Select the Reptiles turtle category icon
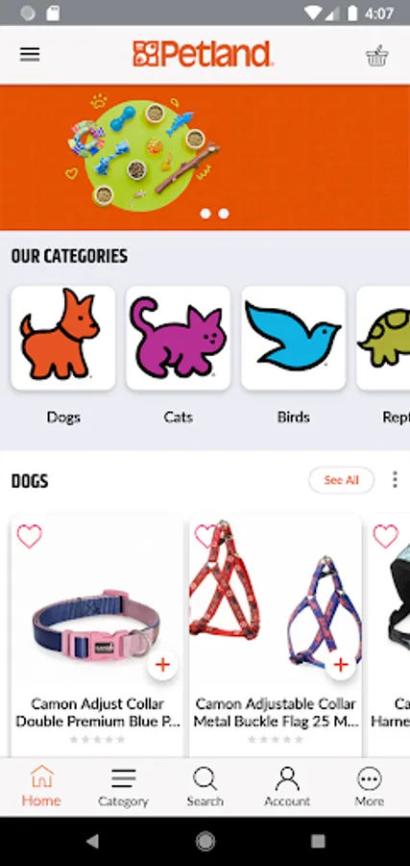Screen dimensions: 410x866 coord(383,338)
